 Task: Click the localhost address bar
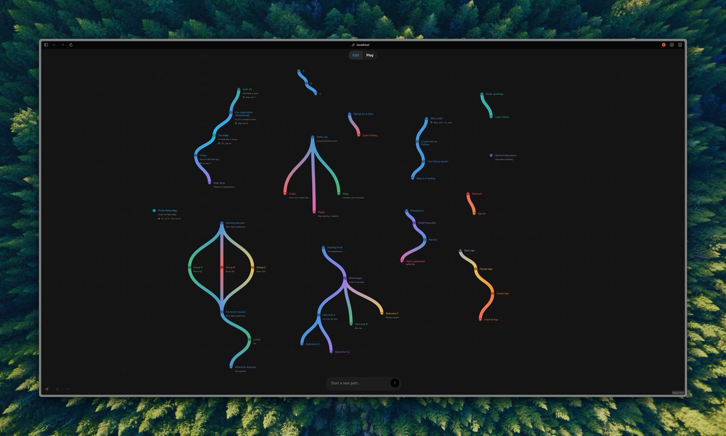coord(361,45)
